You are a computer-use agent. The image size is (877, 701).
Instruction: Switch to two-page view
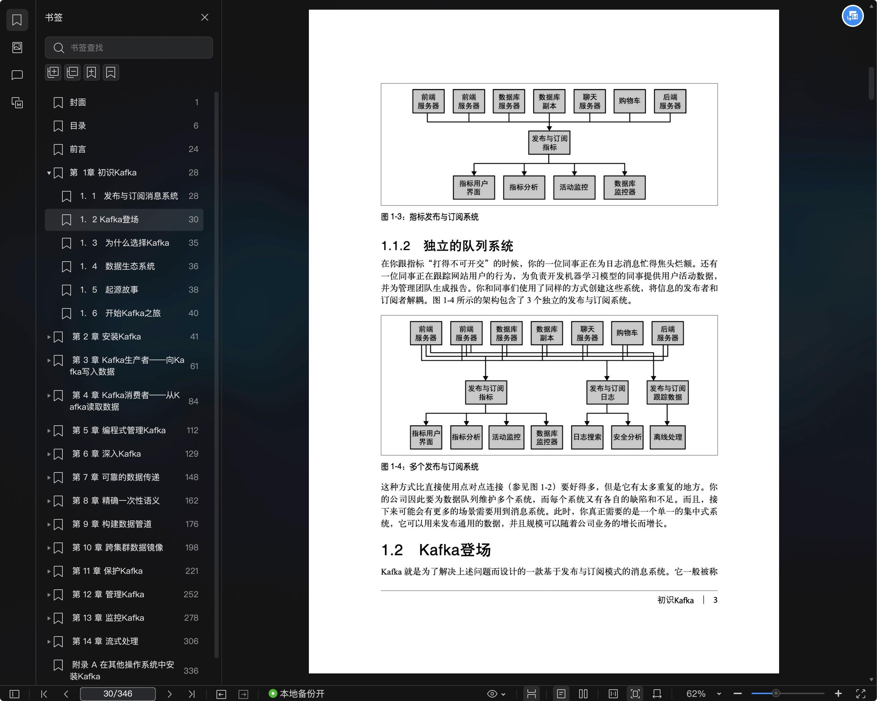(x=583, y=694)
